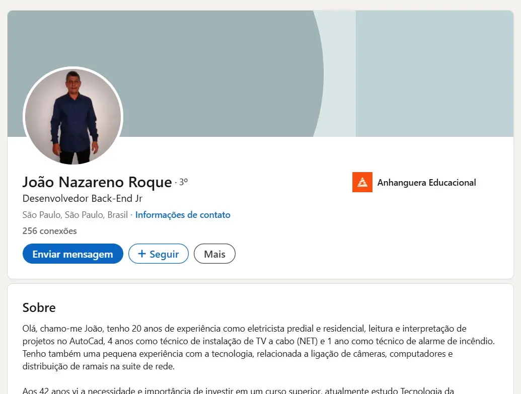Click the São Paulo, Brasil location text

click(x=75, y=214)
